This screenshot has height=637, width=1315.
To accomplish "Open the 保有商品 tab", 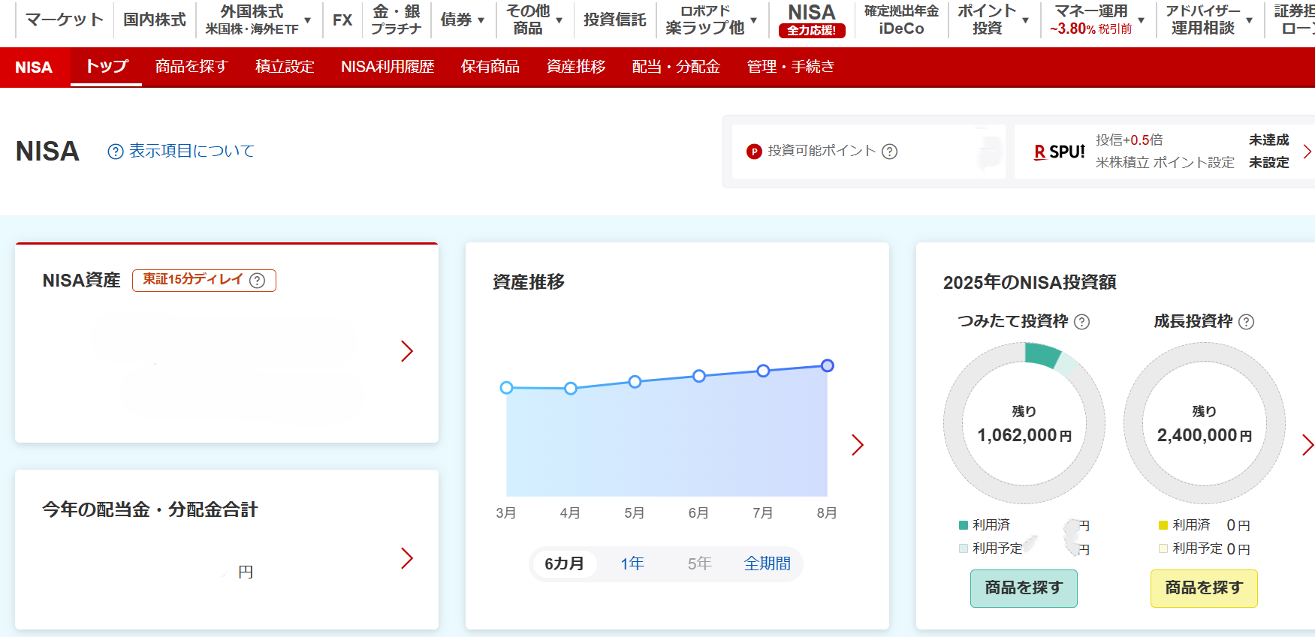I will tap(490, 67).
